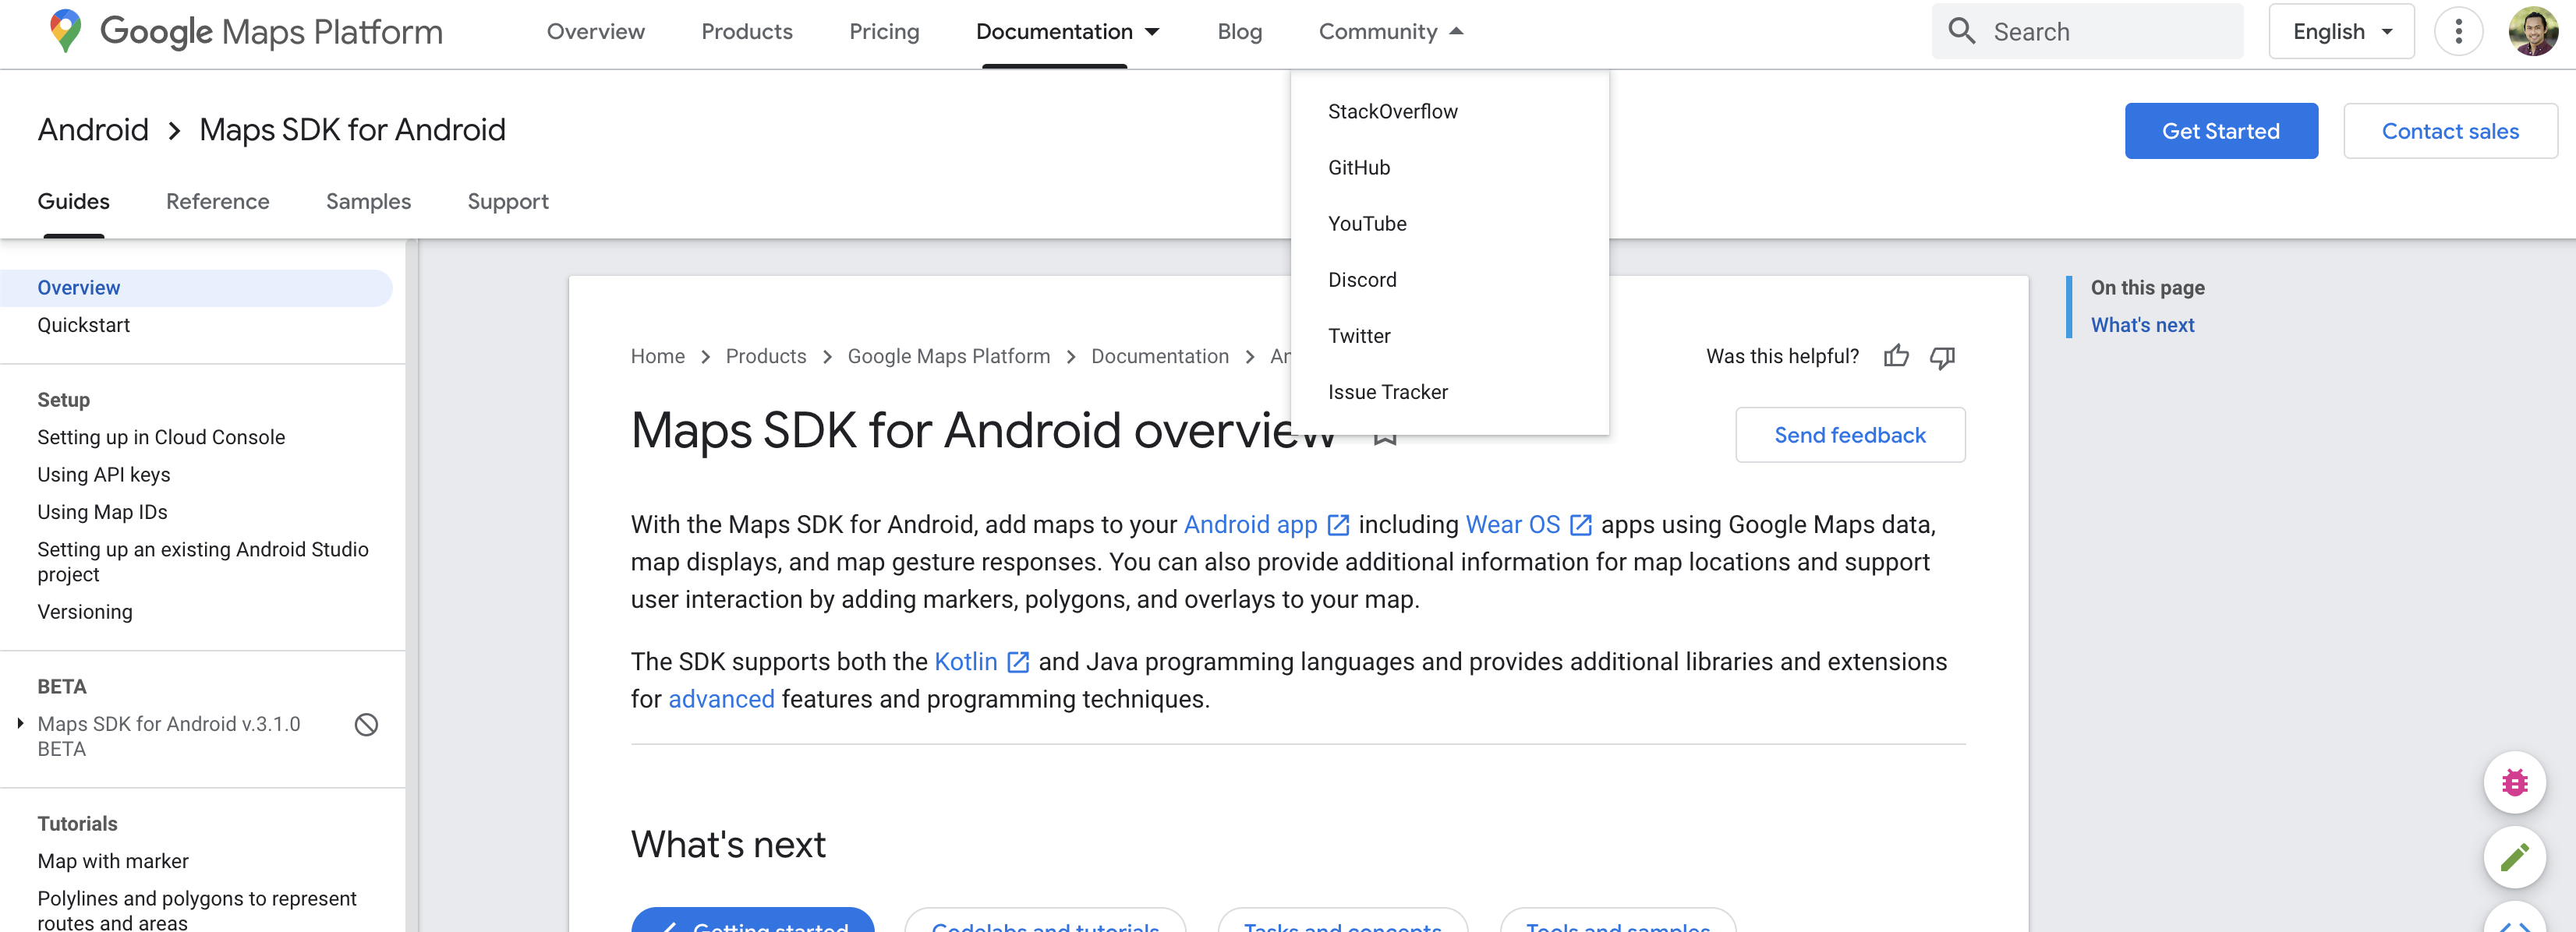Click the Get Started button
The width and height of the screenshot is (2576, 932).
(x=2221, y=130)
